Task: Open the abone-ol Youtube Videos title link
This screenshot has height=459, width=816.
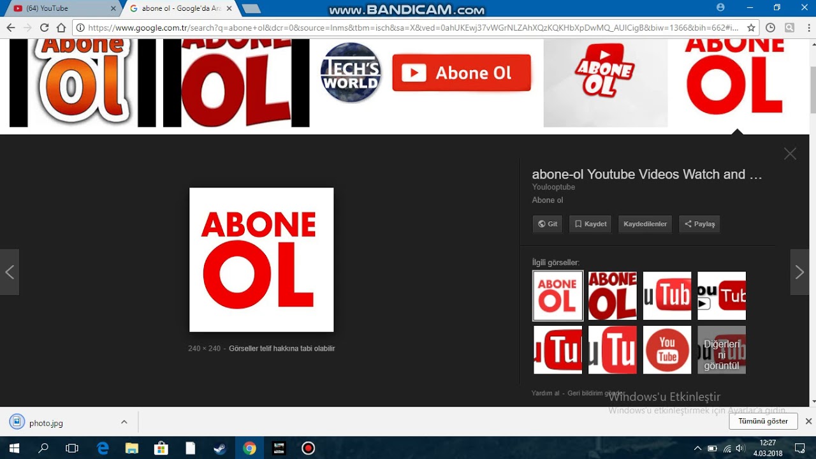Action: click(647, 174)
